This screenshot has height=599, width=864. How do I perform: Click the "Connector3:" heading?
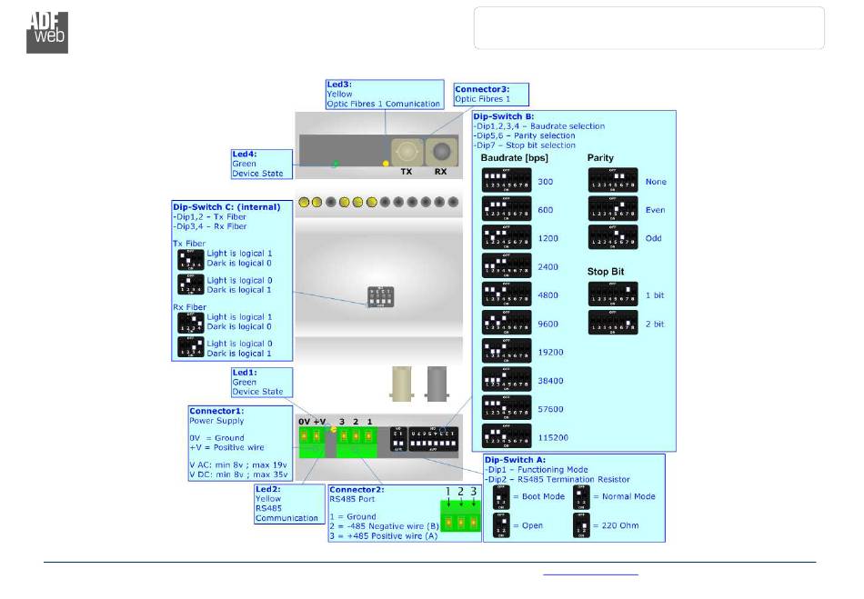point(482,89)
